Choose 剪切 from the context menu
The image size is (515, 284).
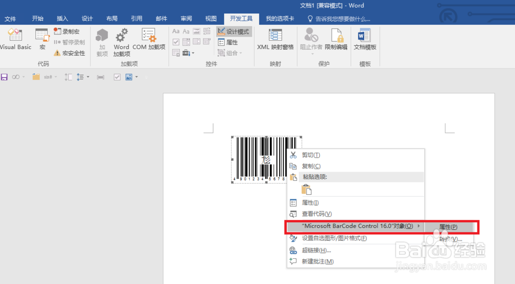click(x=356, y=155)
